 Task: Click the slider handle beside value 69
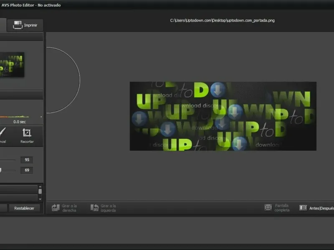click(0, 170)
